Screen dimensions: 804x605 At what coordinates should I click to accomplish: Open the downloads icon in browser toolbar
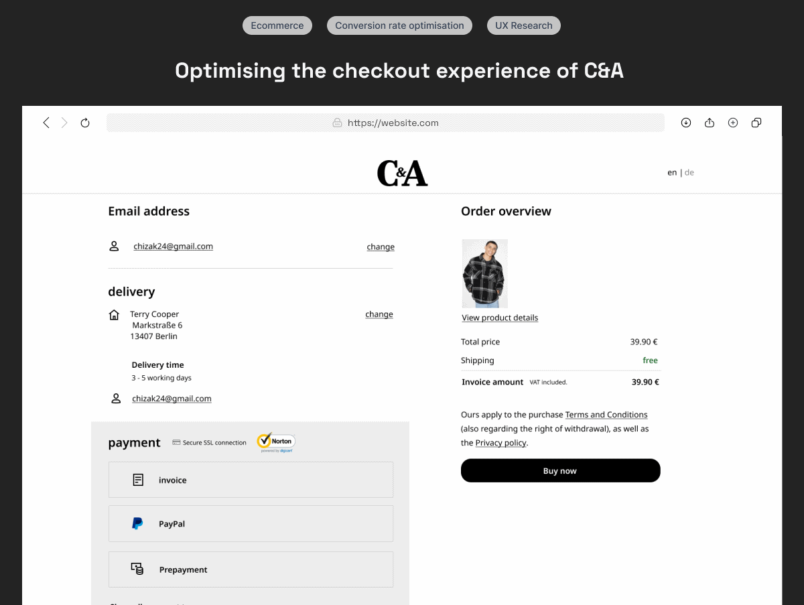686,123
